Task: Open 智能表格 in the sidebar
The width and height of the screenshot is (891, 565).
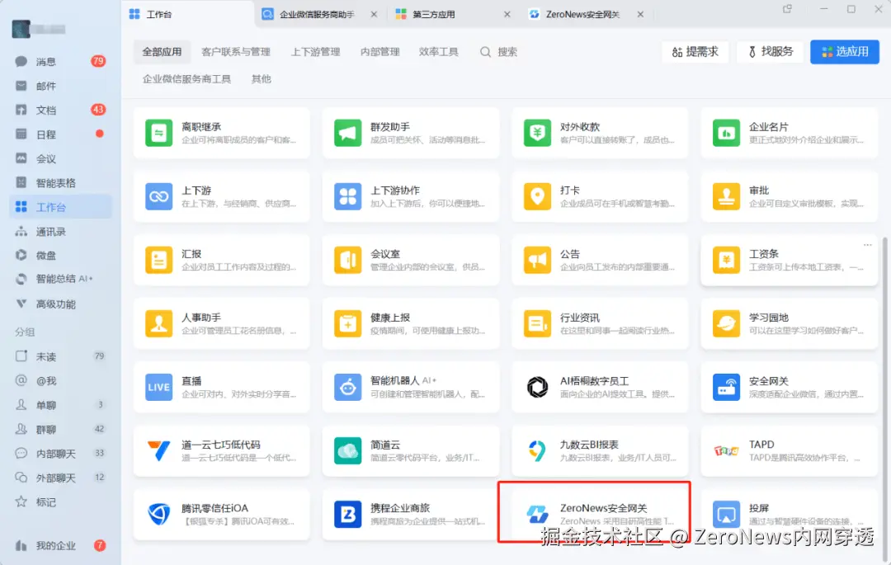Action: pos(60,183)
